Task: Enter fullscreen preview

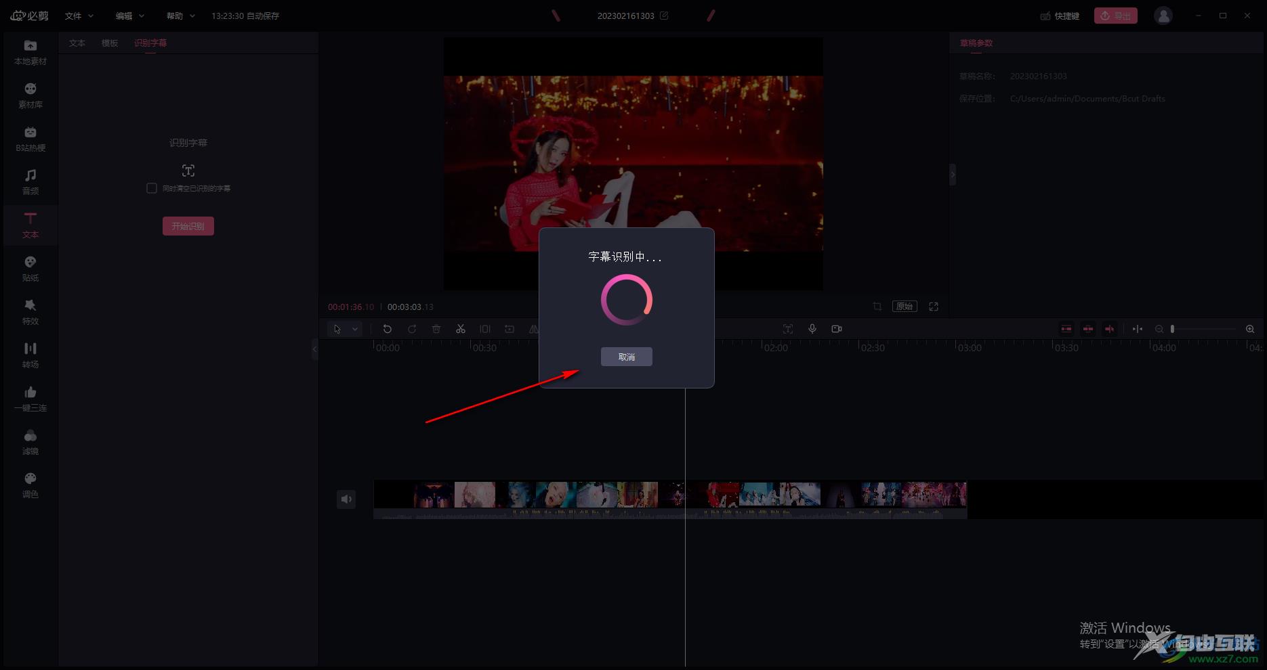Action: point(934,307)
